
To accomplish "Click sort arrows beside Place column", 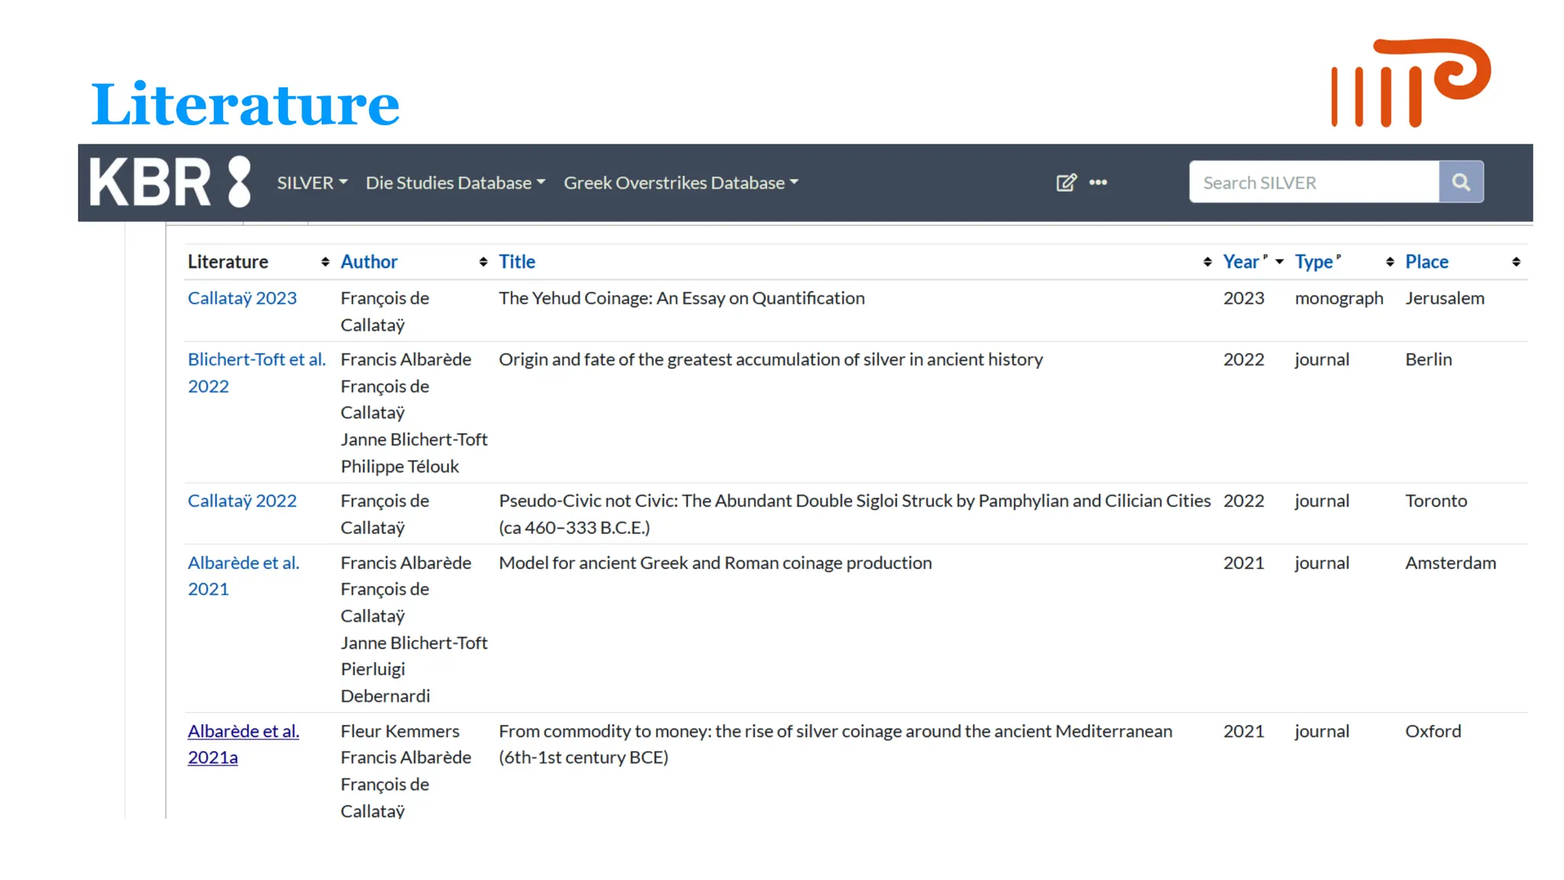I will 1516,262.
